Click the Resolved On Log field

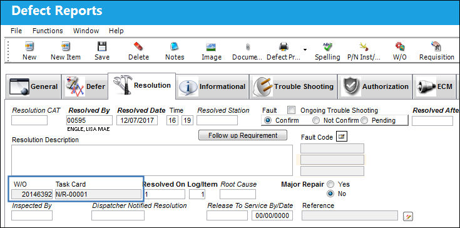point(164,194)
